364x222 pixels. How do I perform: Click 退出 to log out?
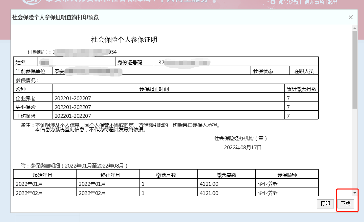point(333,2)
